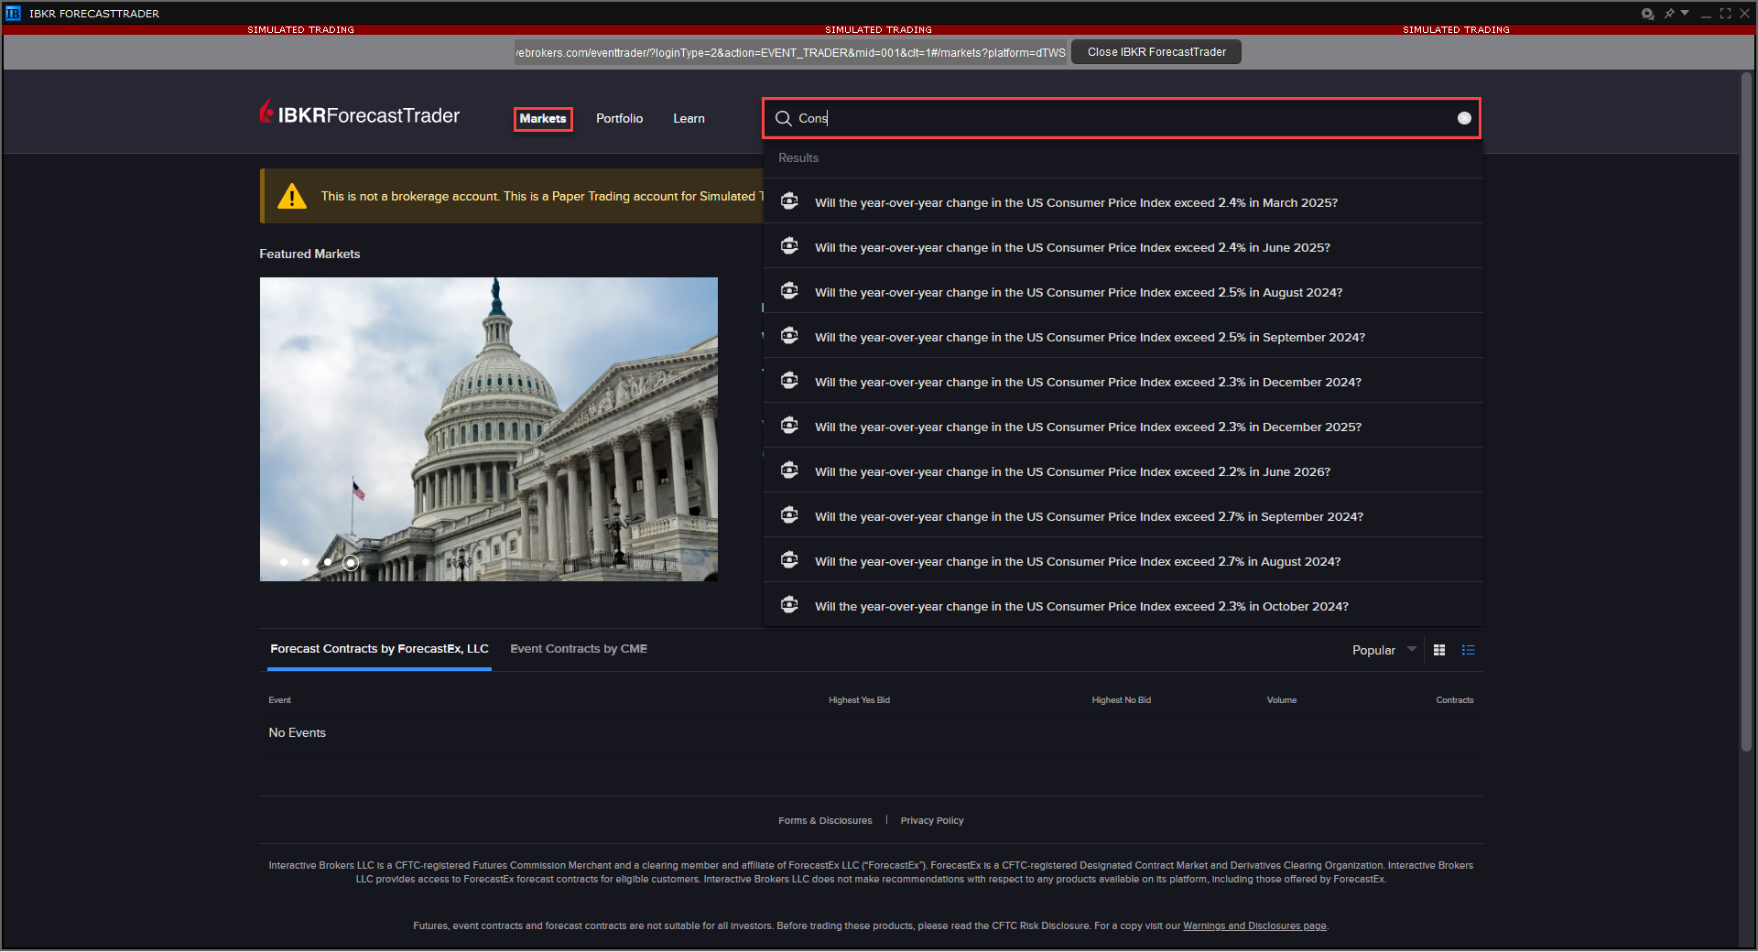
Task: Open Warnings and Disclosures page link
Action: coord(1254,926)
